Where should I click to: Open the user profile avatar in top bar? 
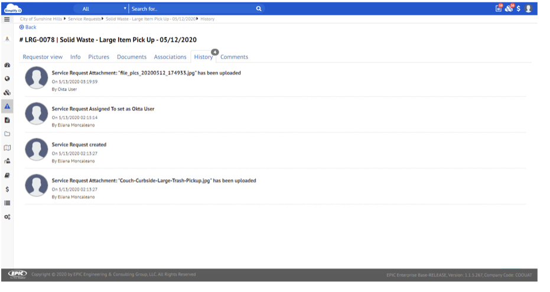point(529,9)
